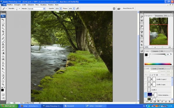Click the foreground color in toolbox

2,90
